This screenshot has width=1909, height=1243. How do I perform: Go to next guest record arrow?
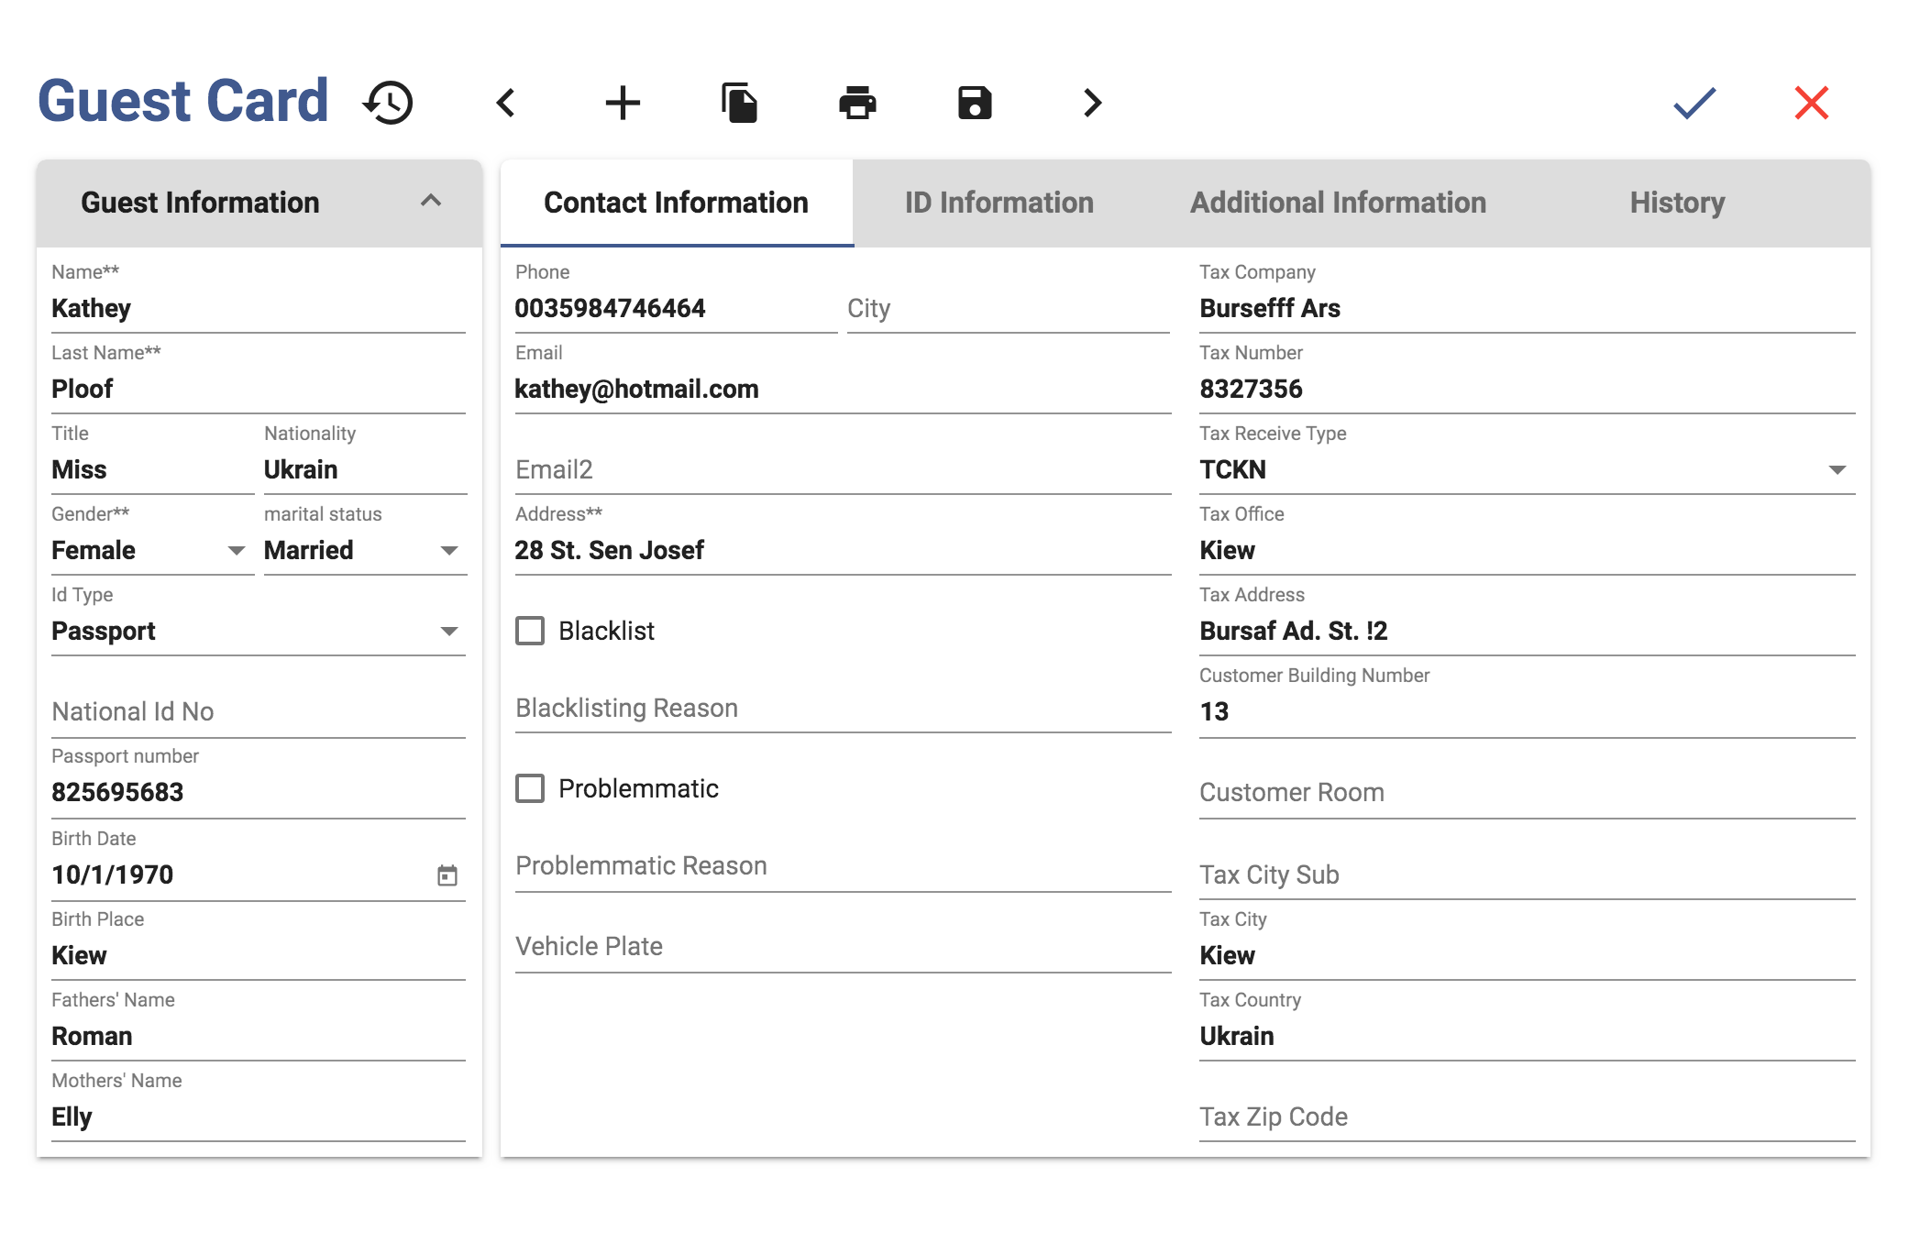pos(1092,103)
